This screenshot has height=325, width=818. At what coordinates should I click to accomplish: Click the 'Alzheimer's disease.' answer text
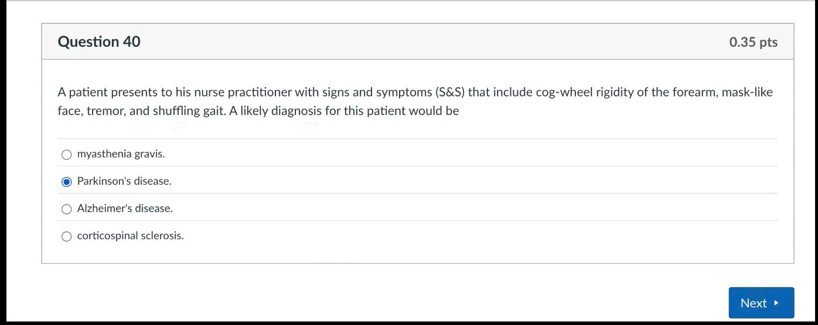click(125, 208)
